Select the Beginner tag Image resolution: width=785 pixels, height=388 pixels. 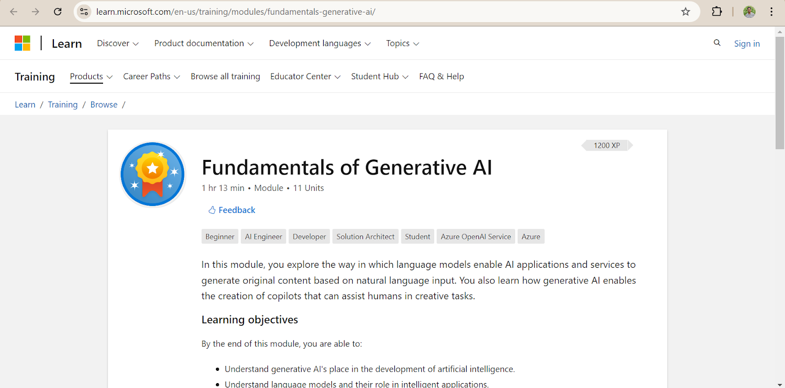pos(220,236)
